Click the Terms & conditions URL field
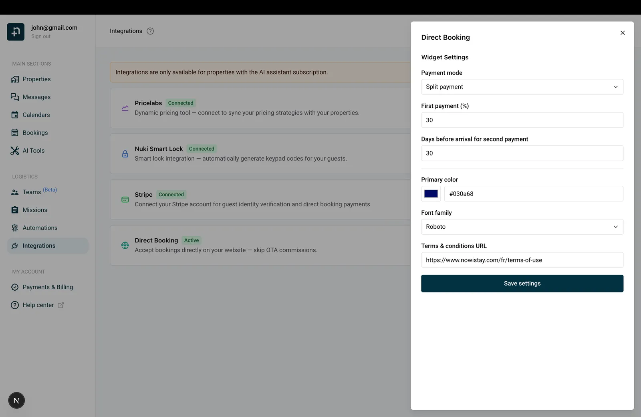This screenshot has width=641, height=417. [522, 260]
